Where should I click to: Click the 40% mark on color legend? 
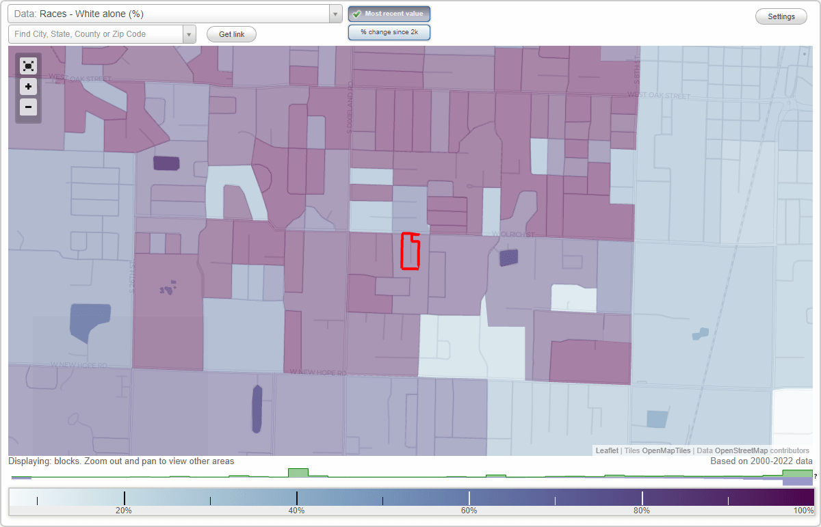pyautogui.click(x=296, y=498)
